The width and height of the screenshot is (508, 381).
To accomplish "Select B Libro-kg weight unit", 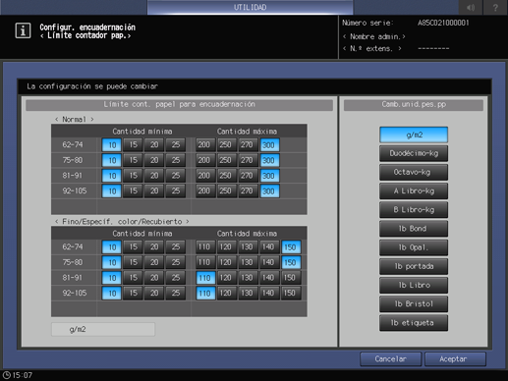I will point(414,210).
